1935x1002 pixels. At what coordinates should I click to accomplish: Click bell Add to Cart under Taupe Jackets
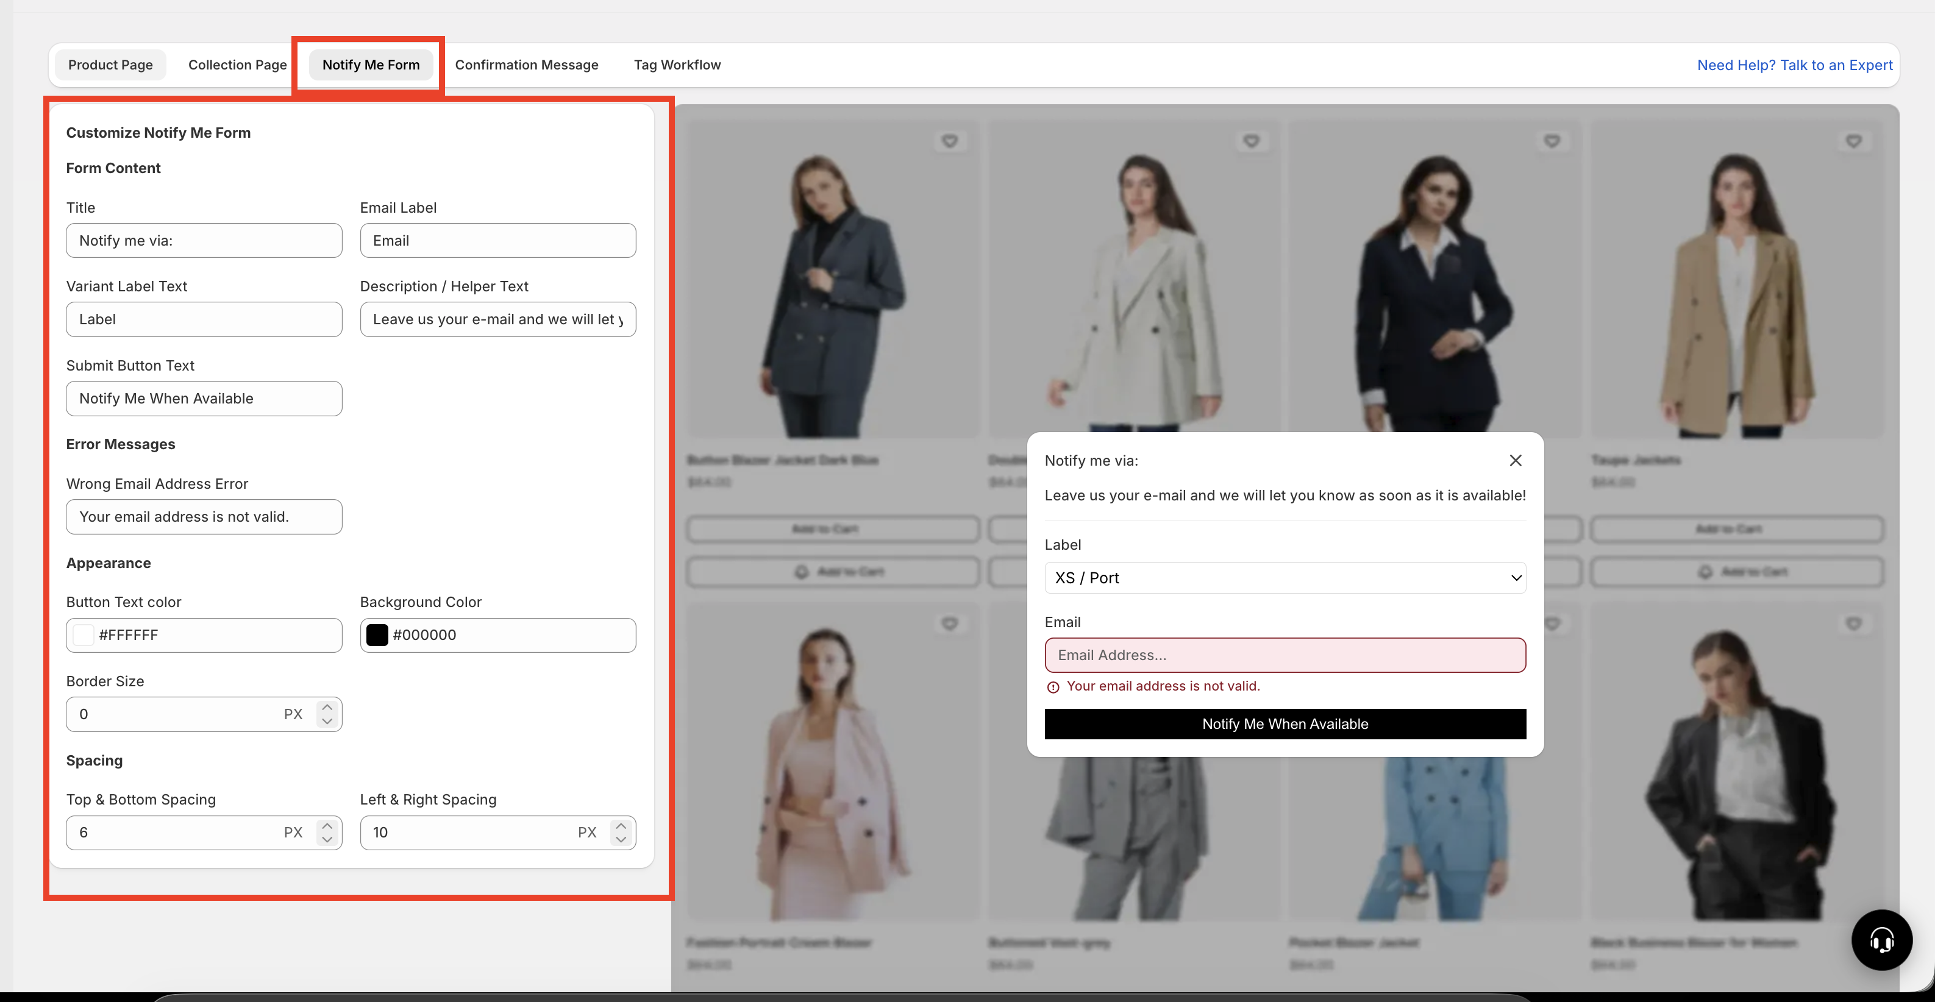click(1737, 572)
